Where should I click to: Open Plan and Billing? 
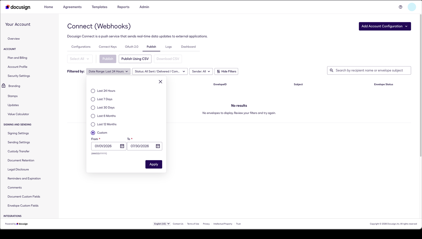pos(17,58)
